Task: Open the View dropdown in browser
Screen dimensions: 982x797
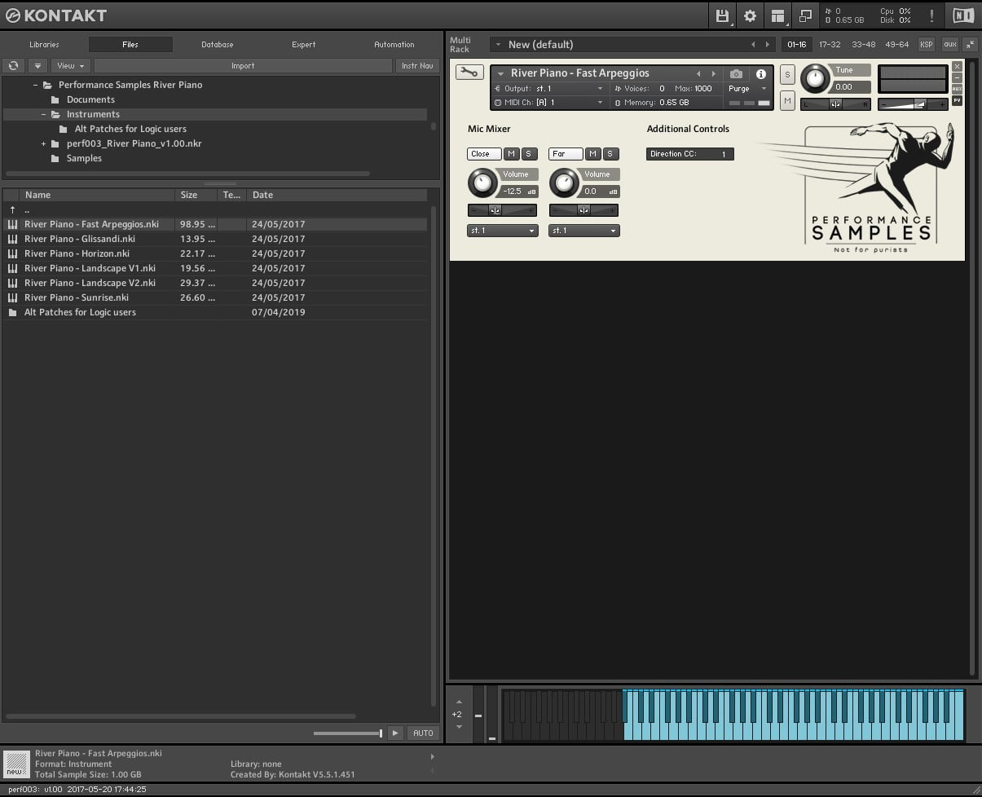Action: (70, 65)
